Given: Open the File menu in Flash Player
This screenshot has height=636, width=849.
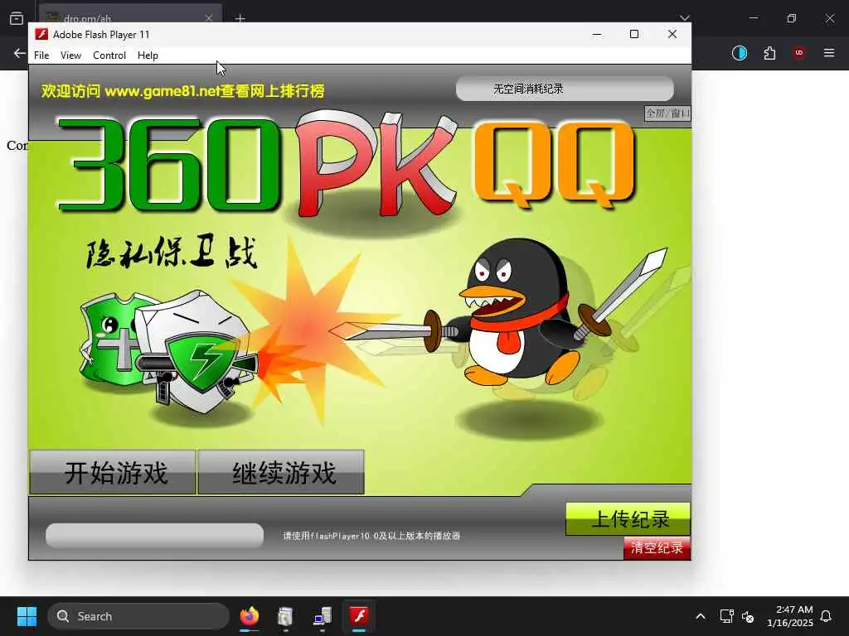Looking at the screenshot, I should pos(41,55).
